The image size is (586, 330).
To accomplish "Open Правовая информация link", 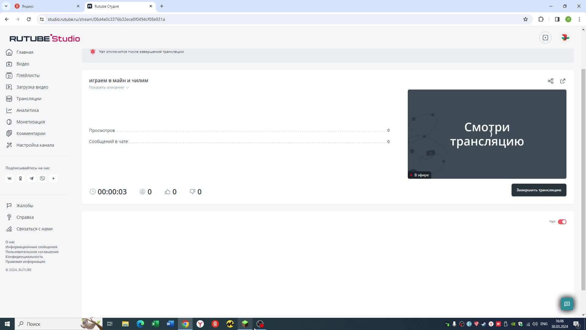I will click(x=25, y=262).
